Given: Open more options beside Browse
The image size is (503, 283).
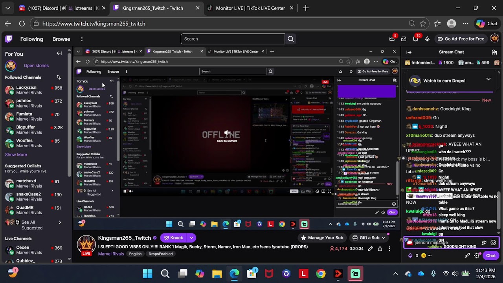Looking at the screenshot, I should 82,39.
